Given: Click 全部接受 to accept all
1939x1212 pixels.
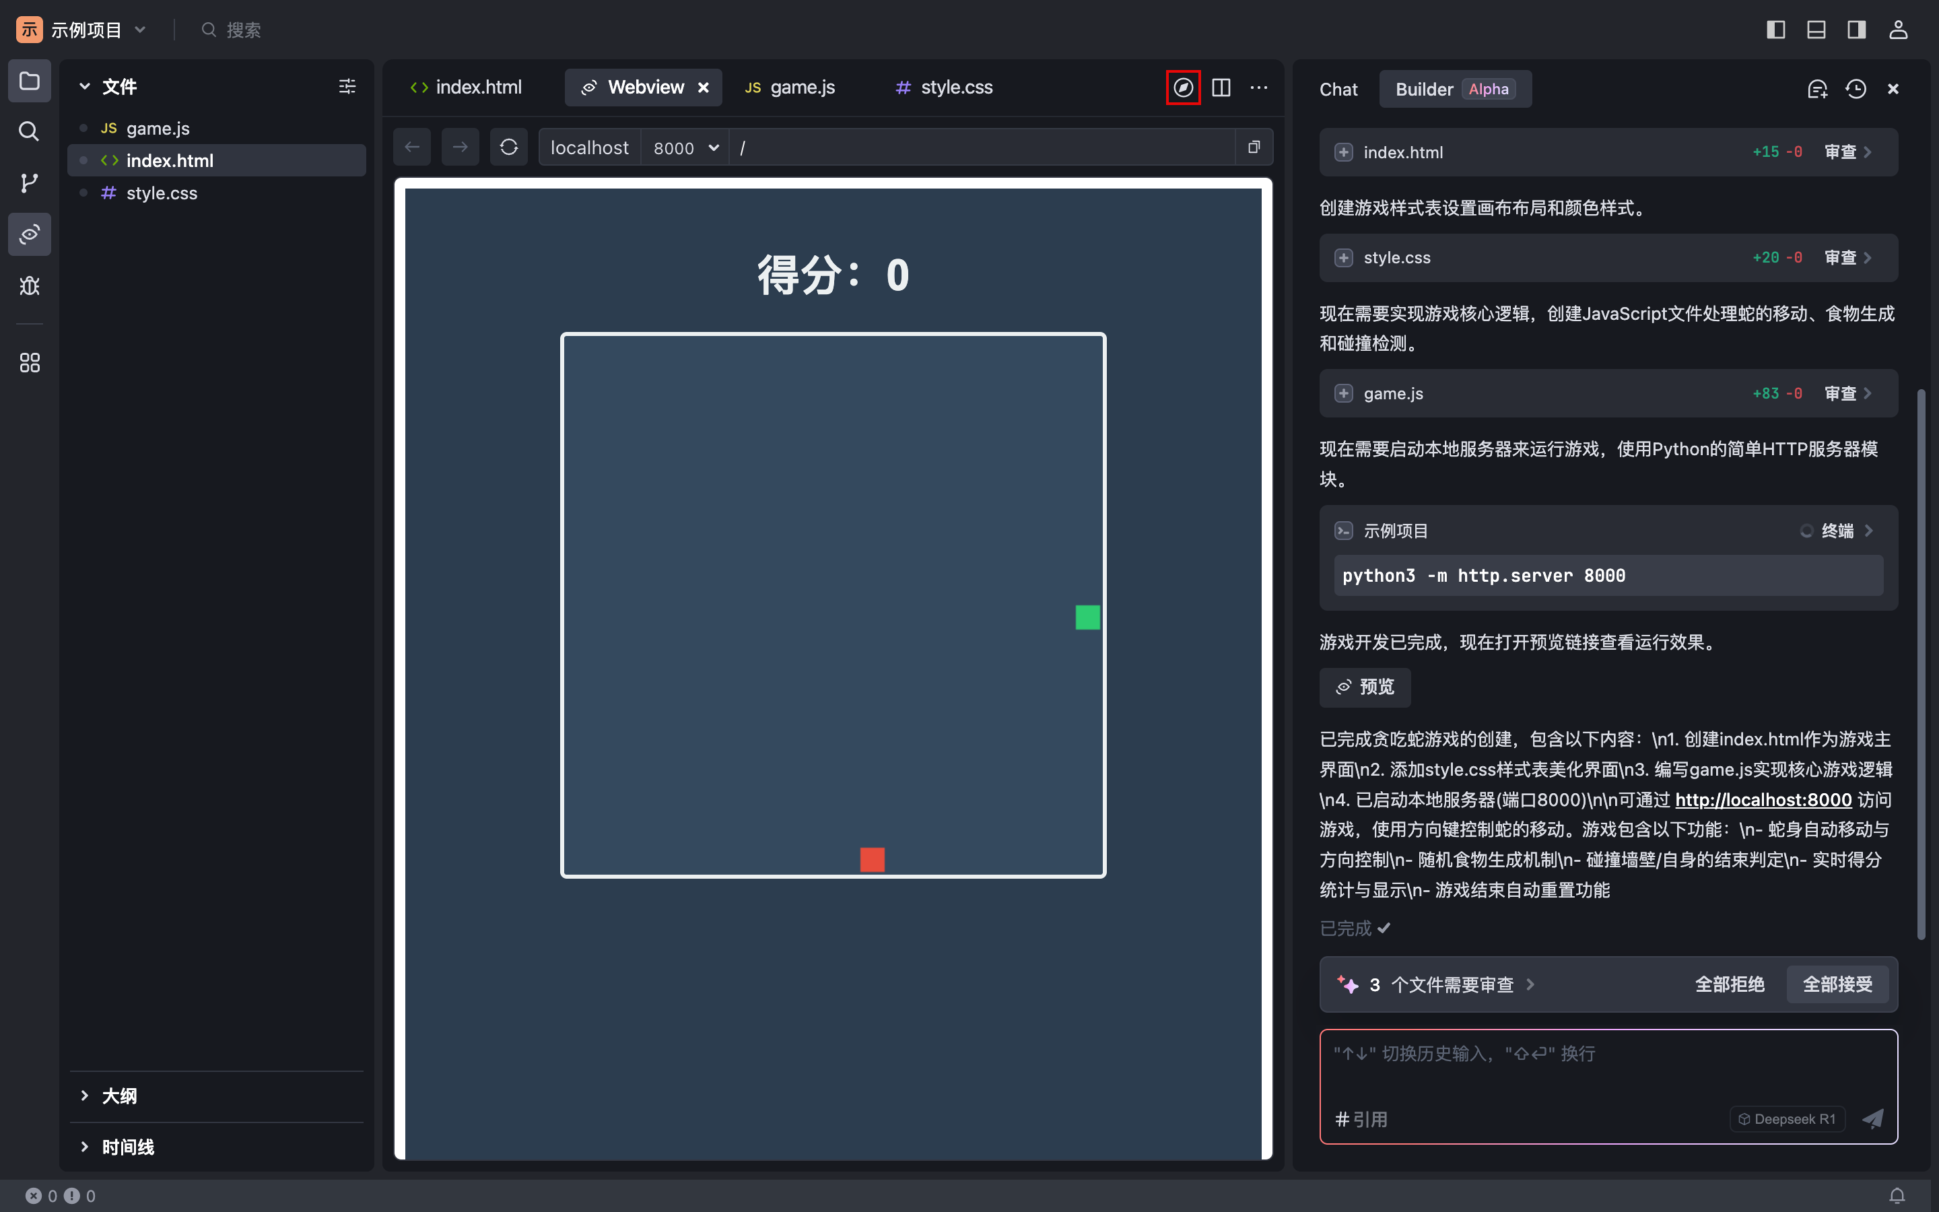Looking at the screenshot, I should pos(1837,984).
